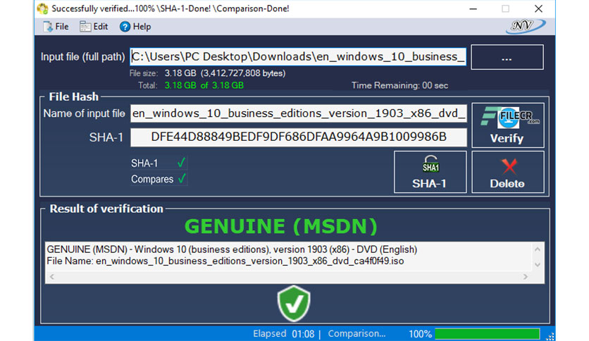Click the NV logo icon
This screenshot has width=589, height=341.
[x=526, y=26]
